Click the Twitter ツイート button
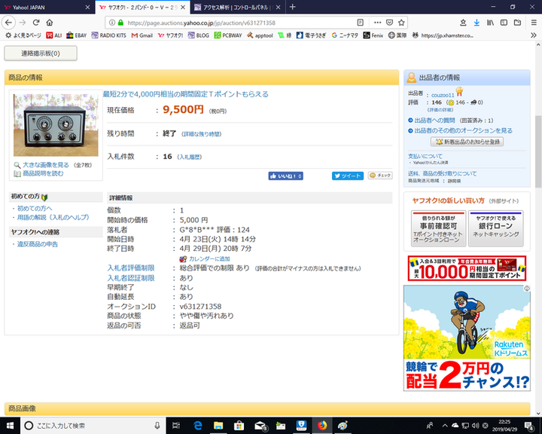 point(348,176)
